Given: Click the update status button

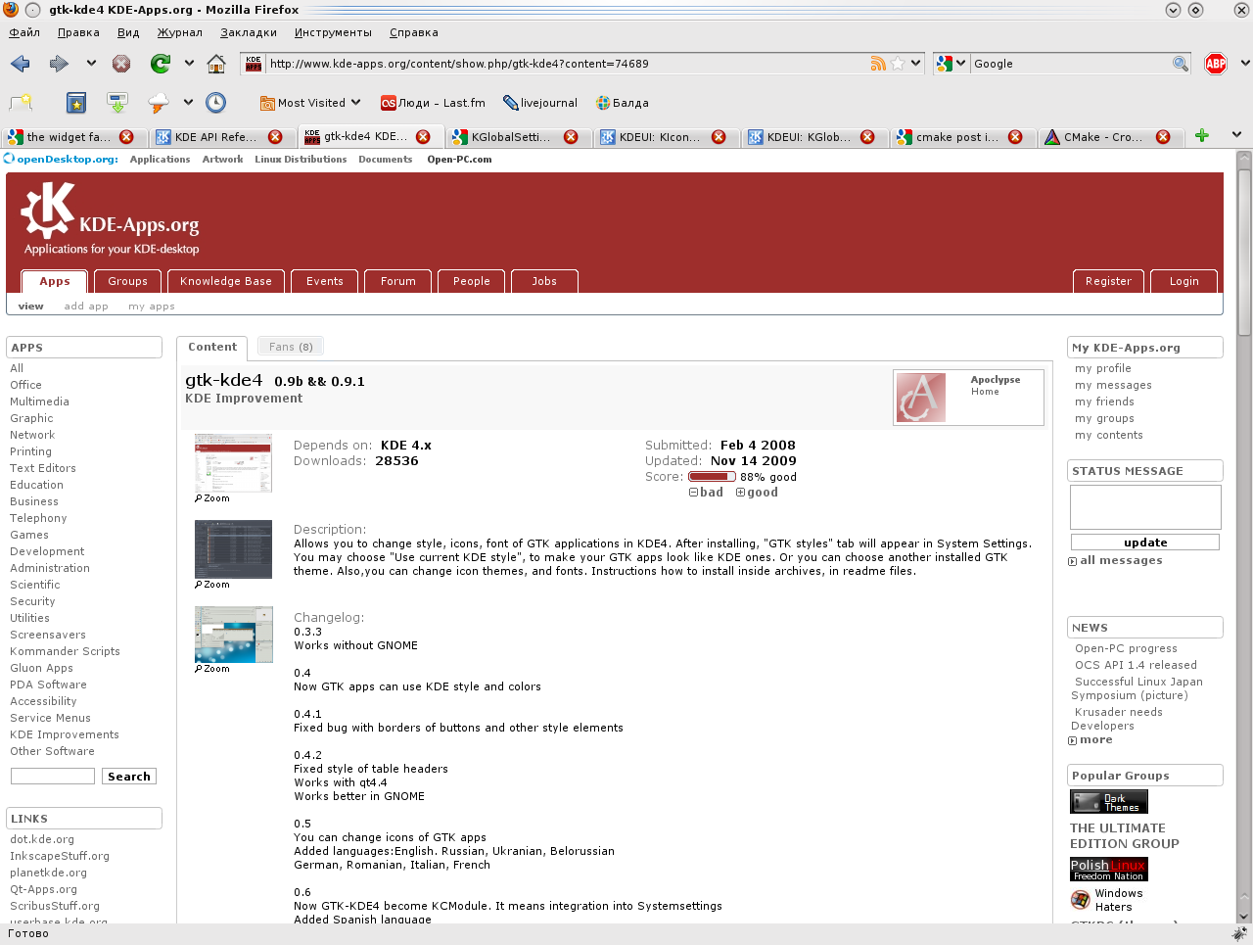Looking at the screenshot, I should coord(1145,543).
